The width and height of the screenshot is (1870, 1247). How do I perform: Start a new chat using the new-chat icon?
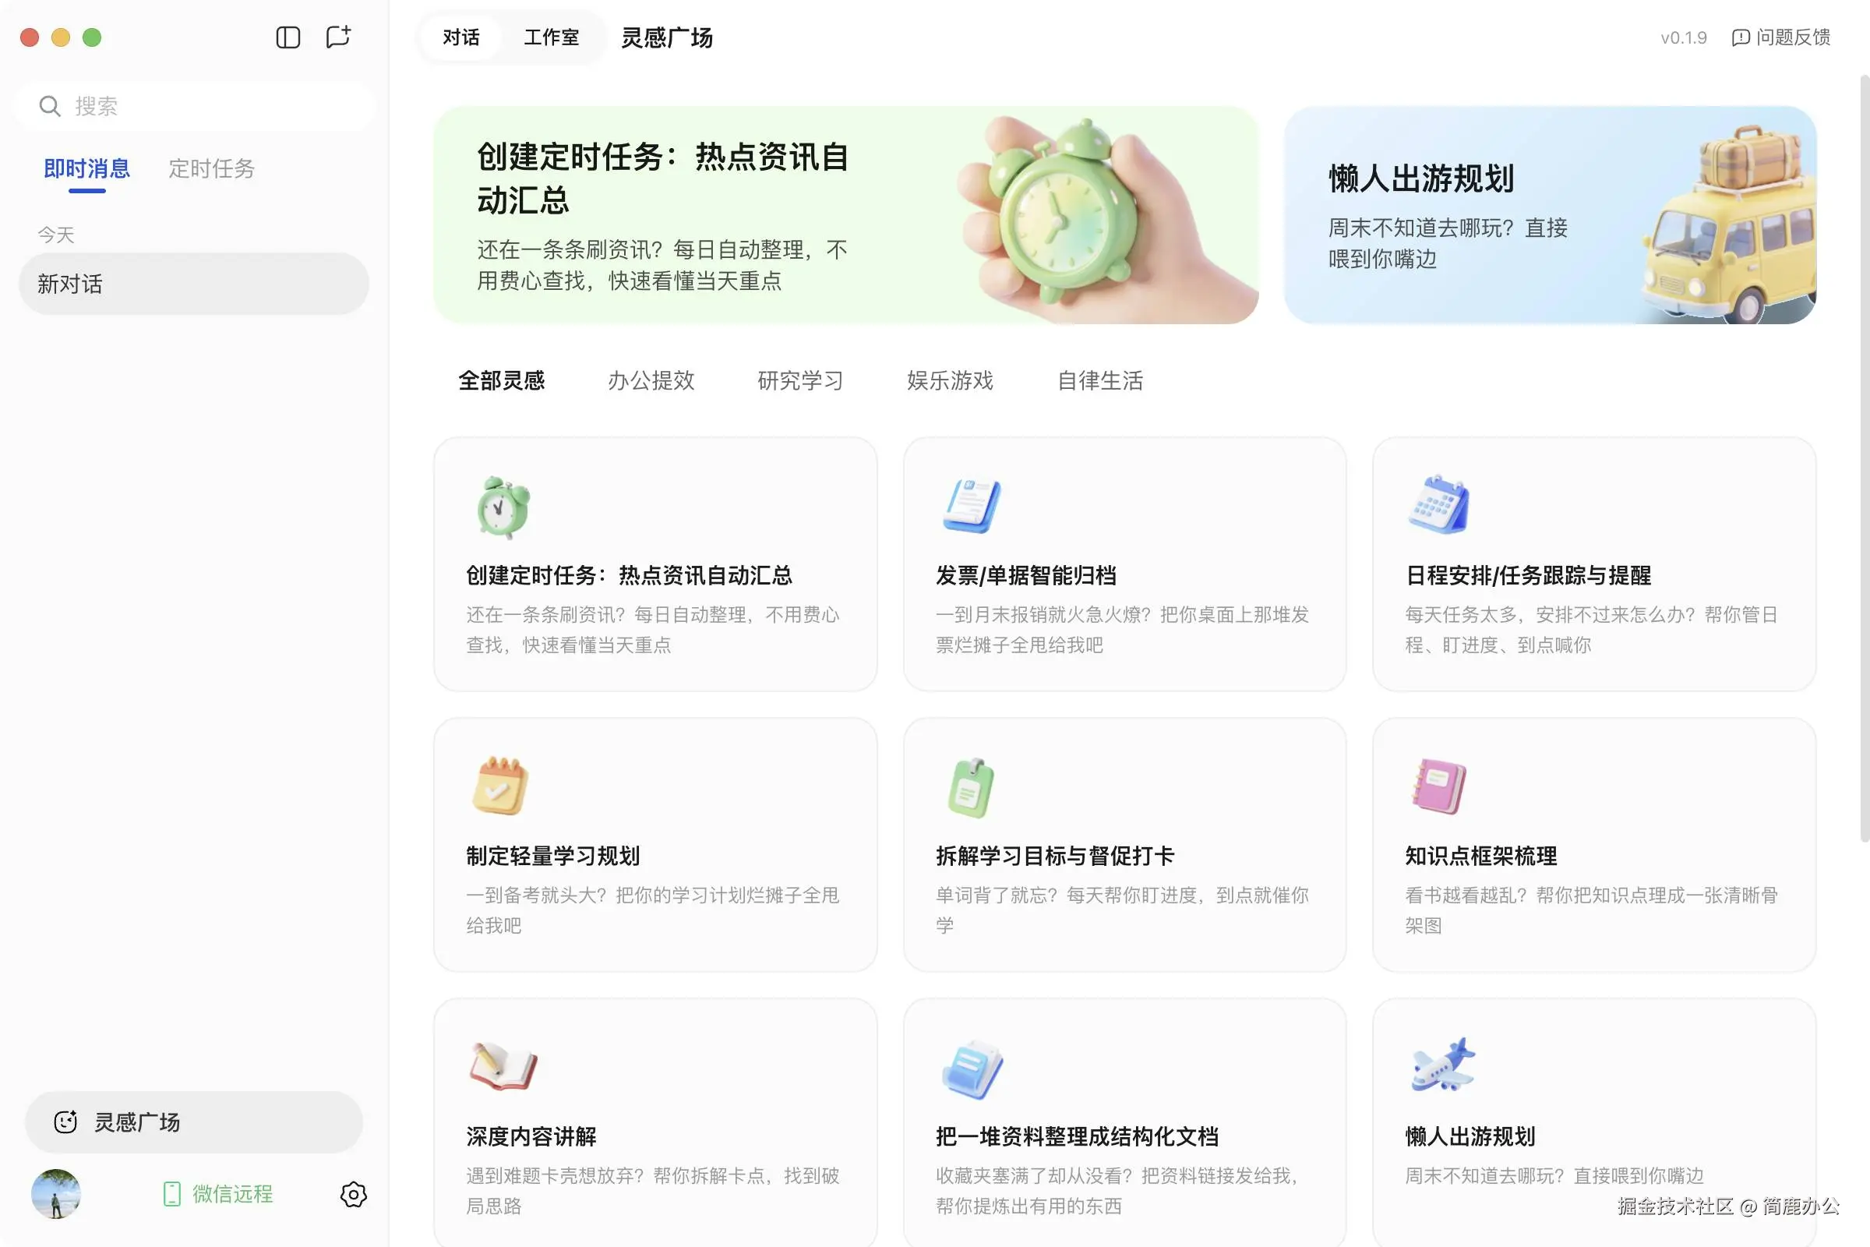tap(337, 37)
